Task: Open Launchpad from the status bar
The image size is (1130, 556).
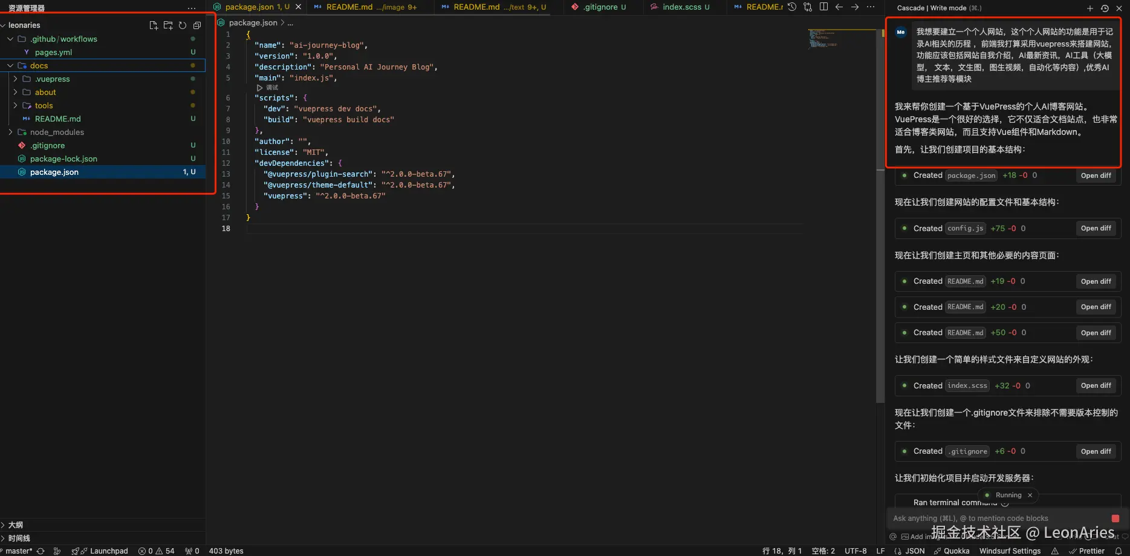Action: coord(100,551)
